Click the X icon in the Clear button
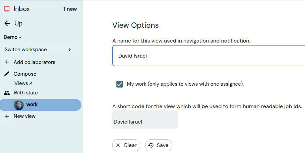This screenshot has width=305, height=153. pos(118,145)
